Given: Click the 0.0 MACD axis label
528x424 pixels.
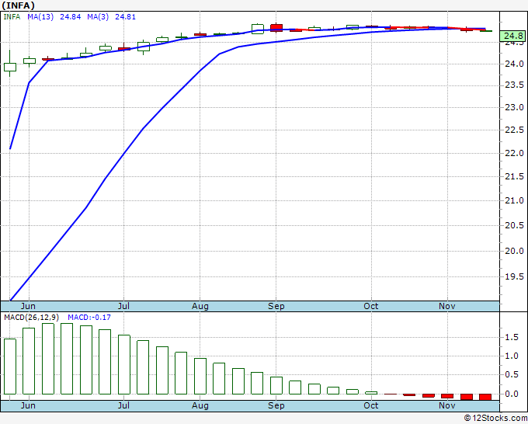Looking at the screenshot, I should [512, 394].
